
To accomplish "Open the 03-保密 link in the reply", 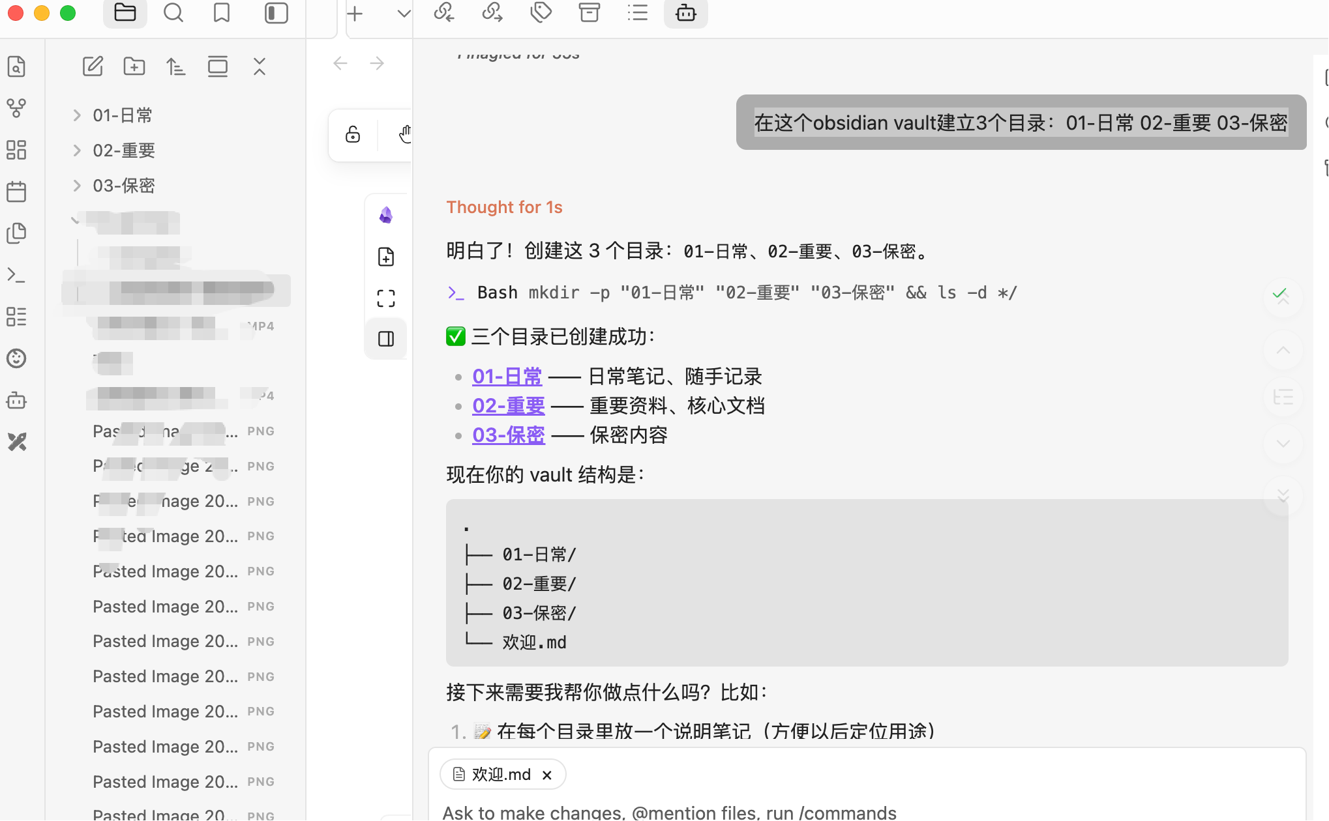I will point(509,435).
